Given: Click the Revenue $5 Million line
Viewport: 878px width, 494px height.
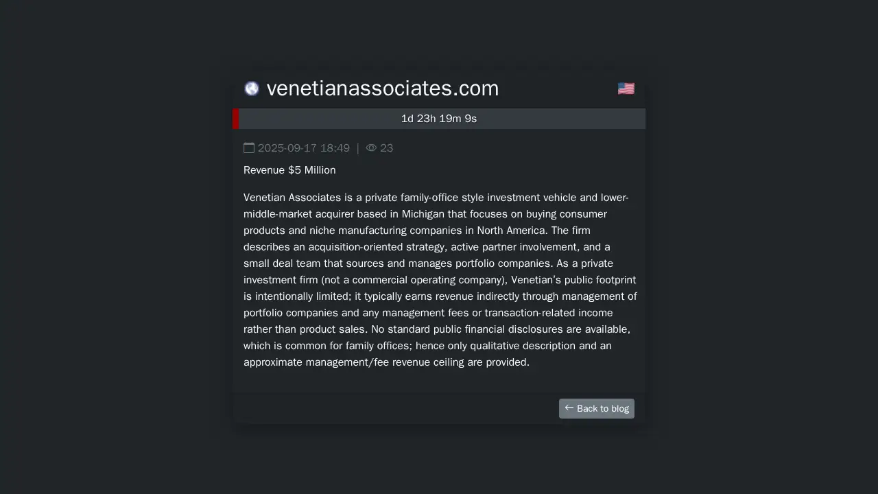Looking at the screenshot, I should (x=289, y=170).
